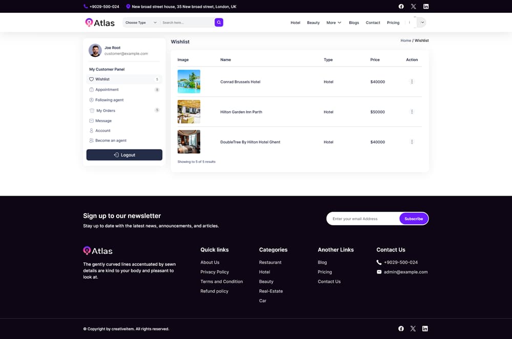The image size is (512, 339).
Task: Expand the More menu in navigation
Action: pos(334,23)
